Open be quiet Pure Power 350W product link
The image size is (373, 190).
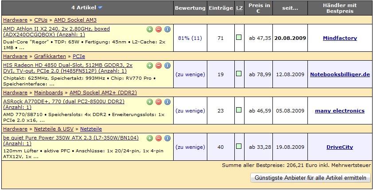coord(71,140)
